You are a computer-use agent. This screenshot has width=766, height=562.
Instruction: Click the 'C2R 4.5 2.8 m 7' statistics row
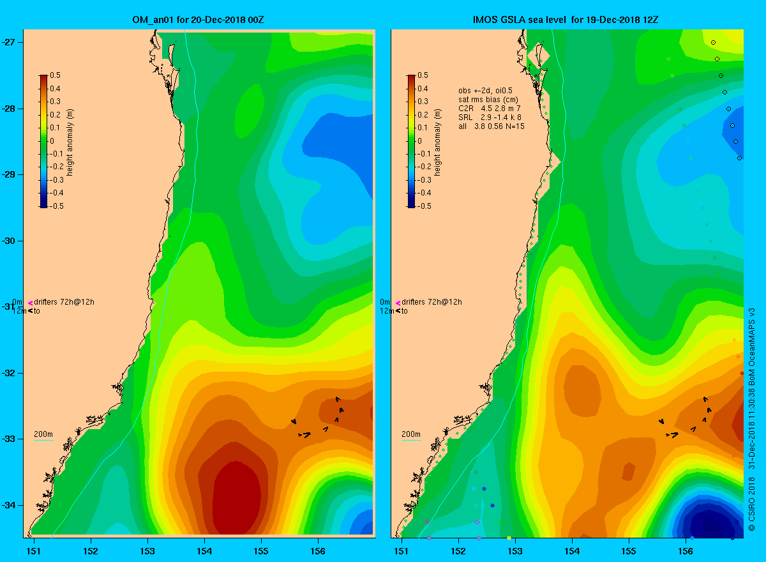click(490, 109)
